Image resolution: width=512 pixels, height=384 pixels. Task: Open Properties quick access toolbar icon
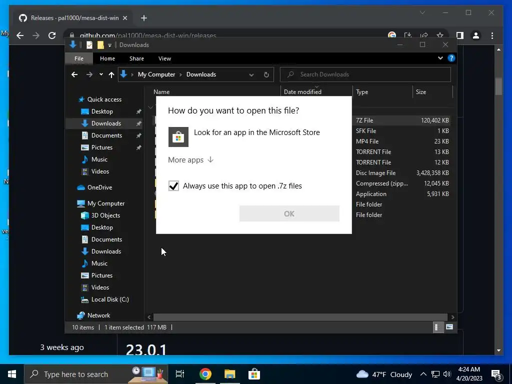pos(89,45)
